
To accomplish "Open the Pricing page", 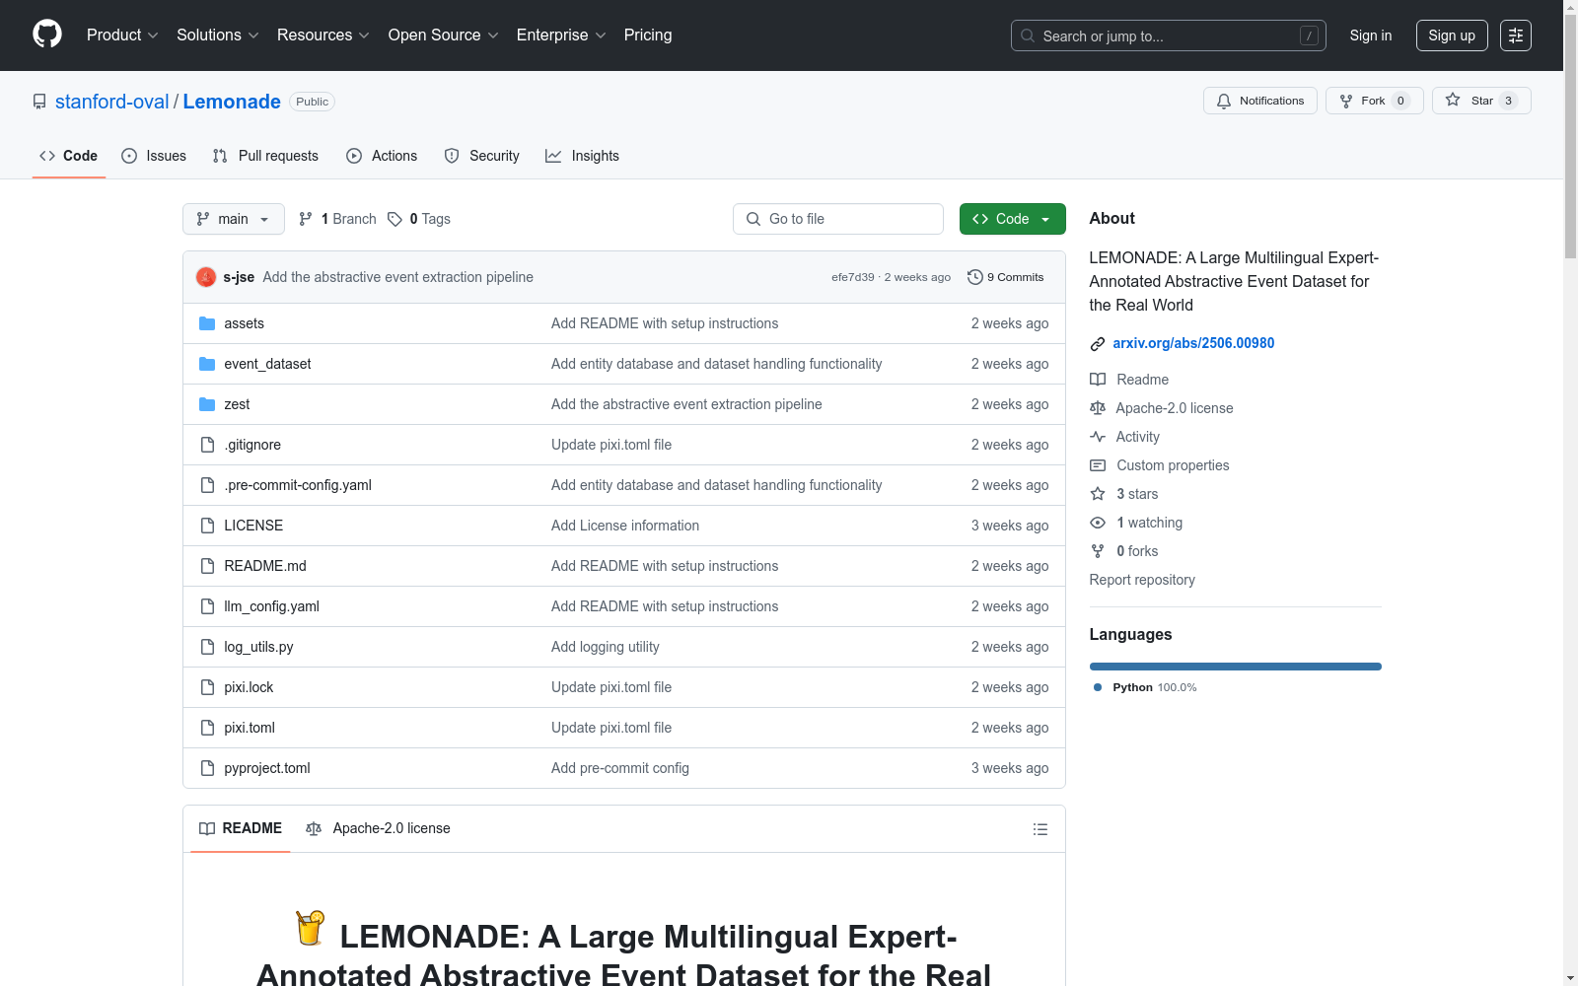I will click(x=648, y=35).
